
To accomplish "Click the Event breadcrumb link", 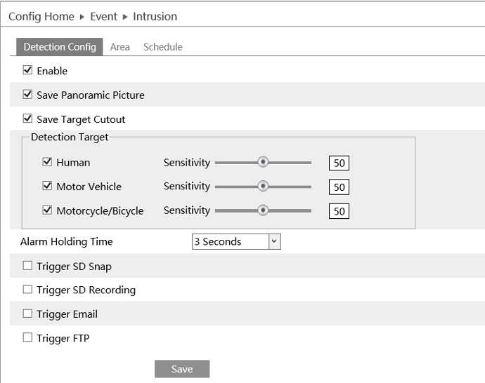I will [103, 16].
